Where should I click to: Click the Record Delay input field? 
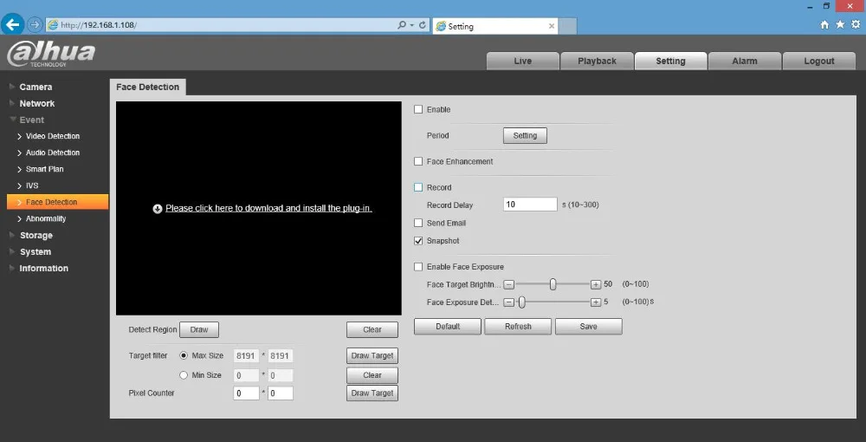(530, 205)
